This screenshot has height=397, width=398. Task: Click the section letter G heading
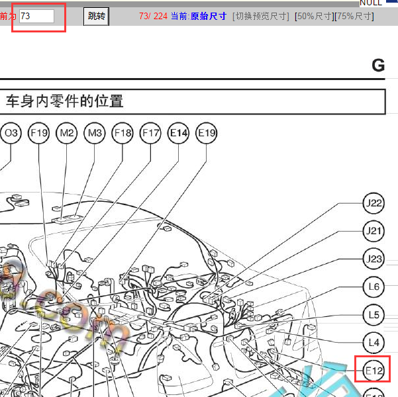pos(378,66)
